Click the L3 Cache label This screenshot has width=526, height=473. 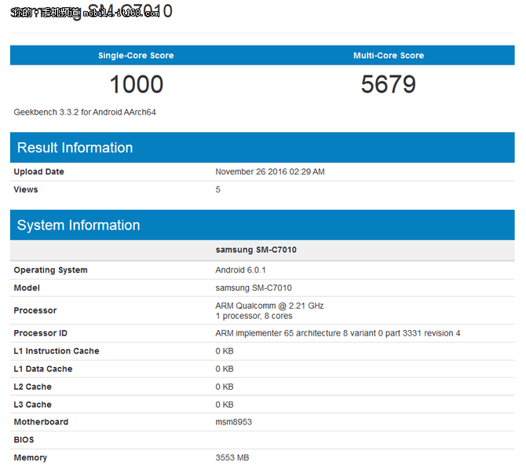click(32, 404)
